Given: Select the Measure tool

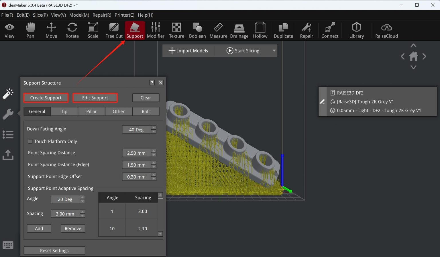Looking at the screenshot, I should [x=218, y=30].
